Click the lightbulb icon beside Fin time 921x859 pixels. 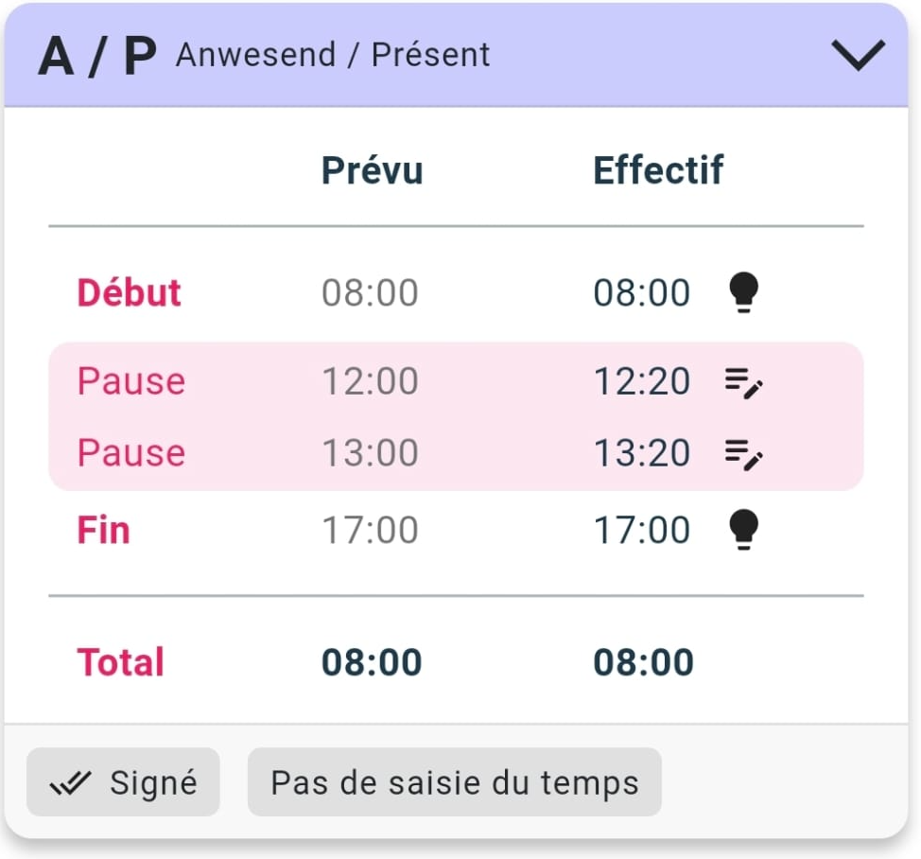(x=744, y=530)
